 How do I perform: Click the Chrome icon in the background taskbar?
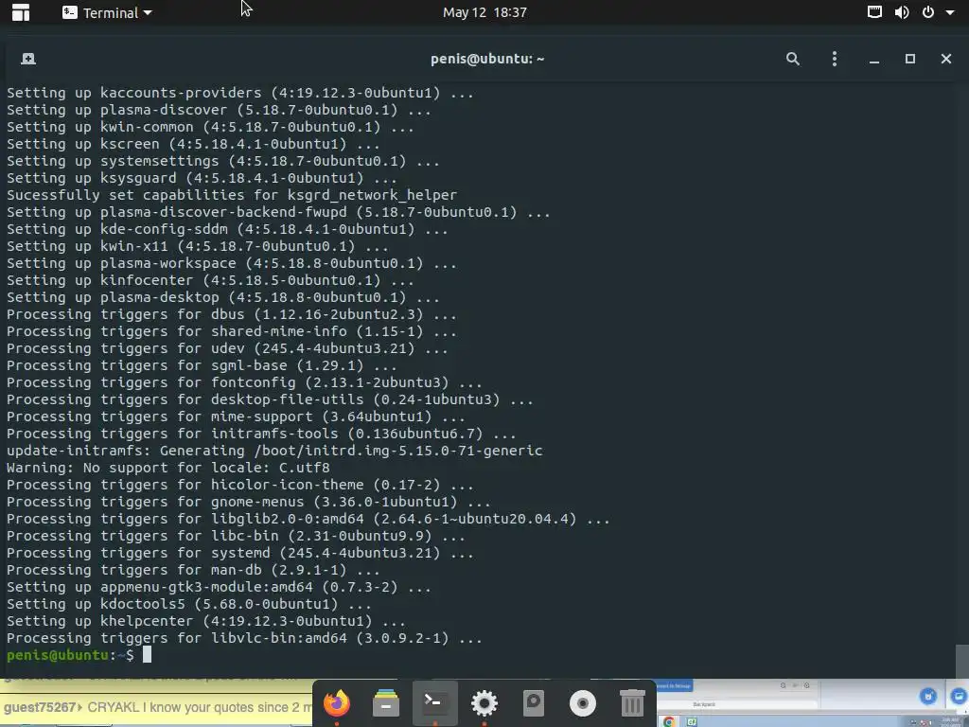point(669,721)
